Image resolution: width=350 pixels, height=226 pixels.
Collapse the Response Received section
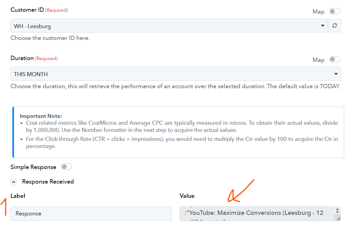[x=14, y=182]
